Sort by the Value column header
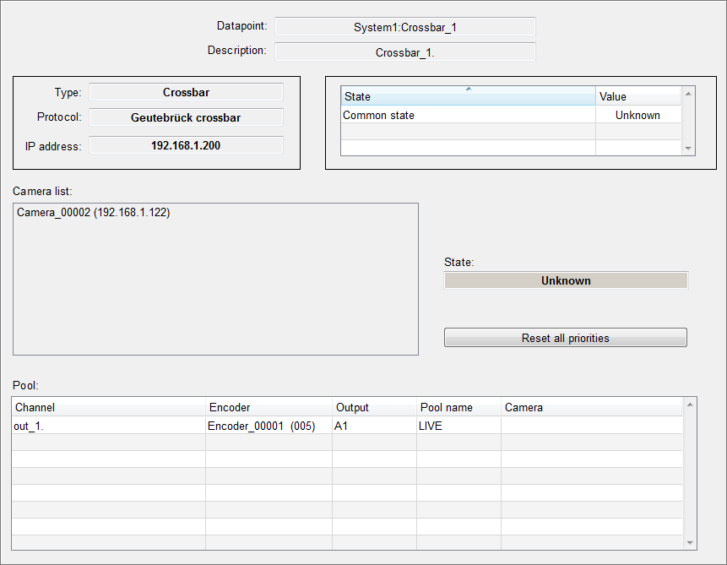Viewport: 727px width, 565px height. (x=637, y=96)
